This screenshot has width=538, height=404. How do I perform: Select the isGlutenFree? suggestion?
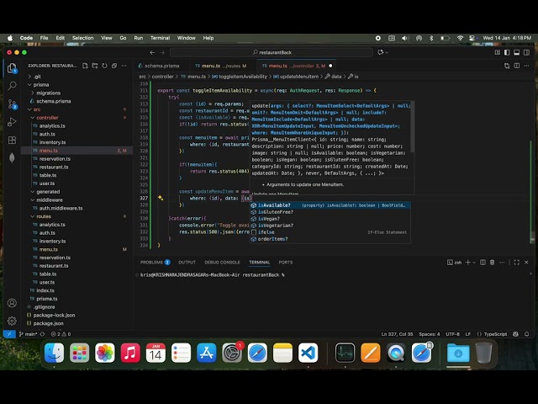(330, 212)
